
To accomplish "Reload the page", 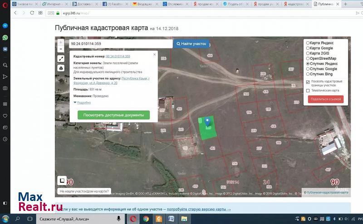I will 32,13.
